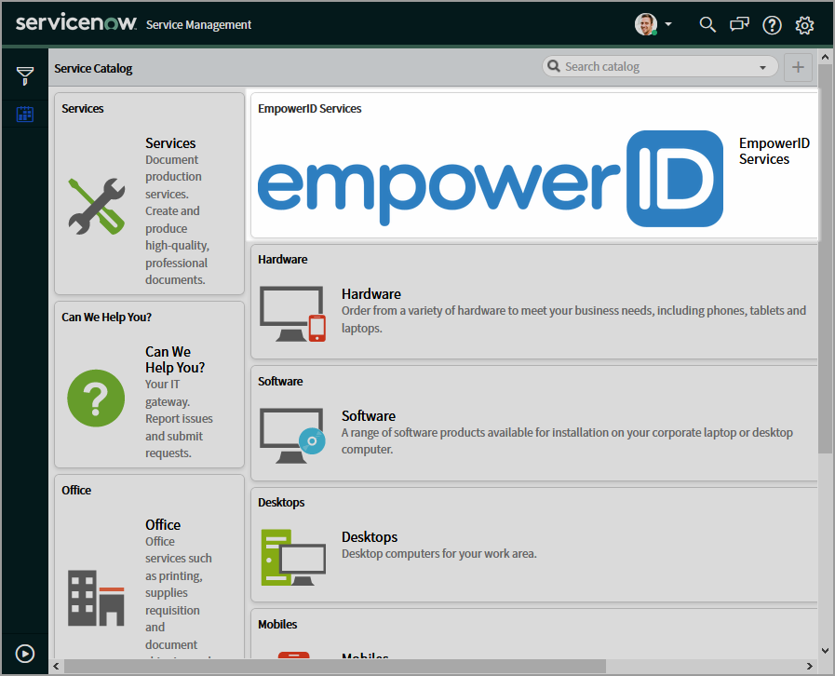The image size is (835, 676).
Task: Click the horizontal scrollbar right arrow
Action: [x=810, y=666]
